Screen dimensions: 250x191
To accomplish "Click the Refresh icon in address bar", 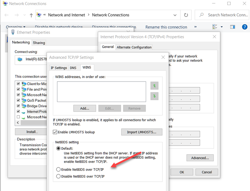I will [x=186, y=15].
